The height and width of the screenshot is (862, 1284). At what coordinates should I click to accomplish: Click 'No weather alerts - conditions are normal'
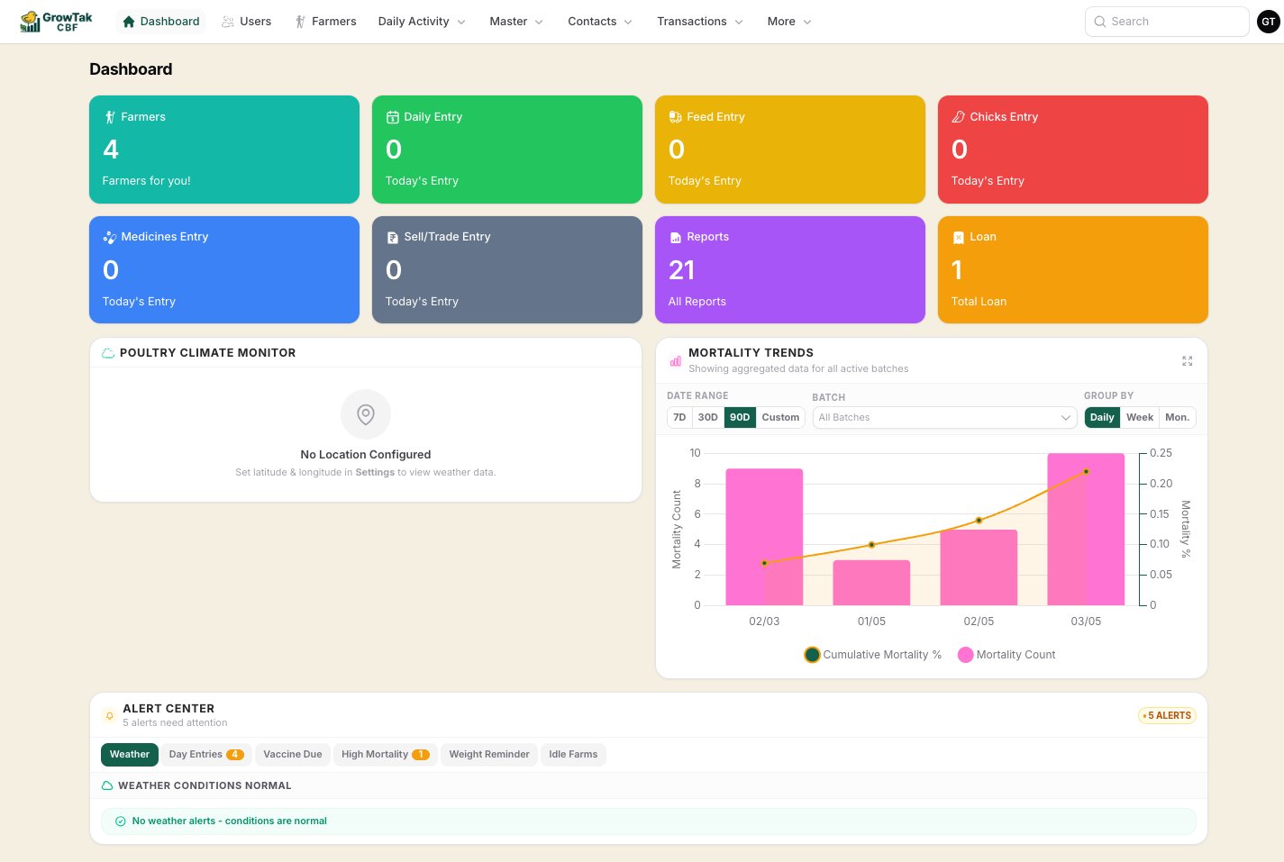[229, 821]
